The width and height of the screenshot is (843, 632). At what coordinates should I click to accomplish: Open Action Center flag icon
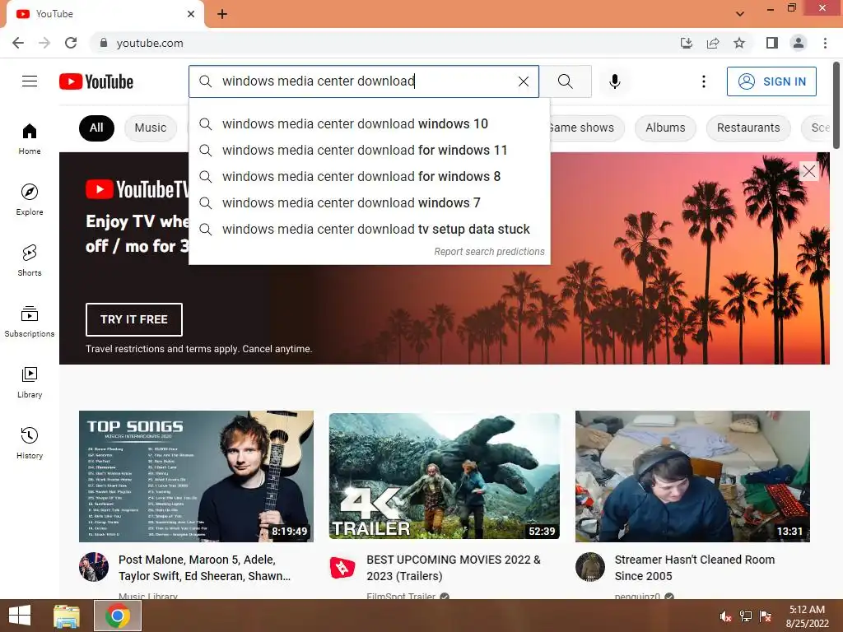pyautogui.click(x=766, y=616)
